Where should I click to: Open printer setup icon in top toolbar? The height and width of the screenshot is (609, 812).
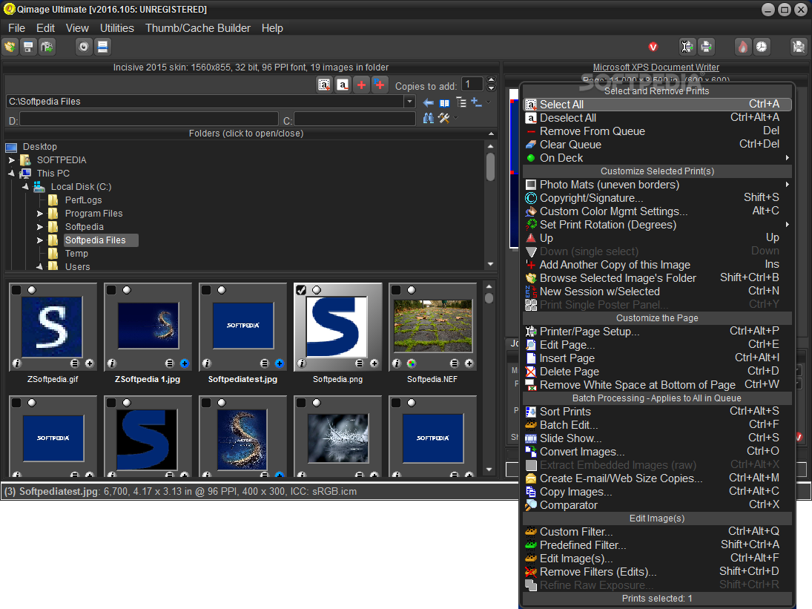coord(687,47)
